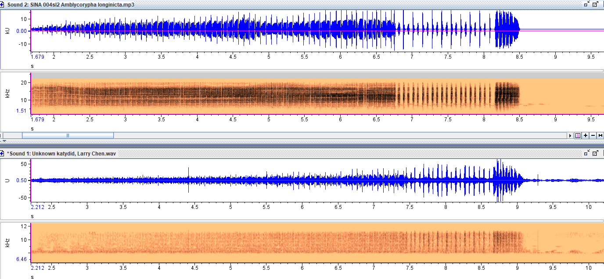Click the scroll right arrow on Sound 2
604x279 pixels.
571,136
